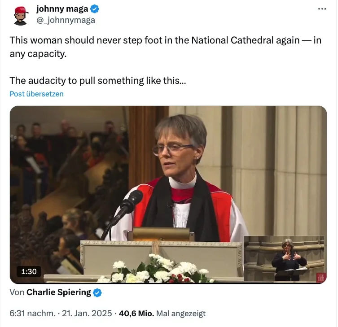This screenshot has height=327, width=338.
Task: Click the "The audacity to pull" line
Action: click(97, 81)
